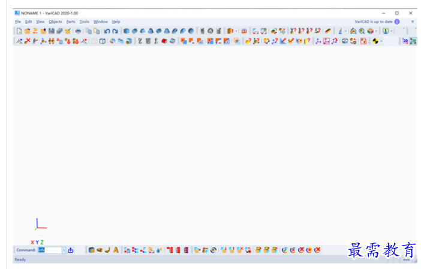Image resolution: width=421 pixels, height=269 pixels.
Task: Click the wireframe box icon in second toolbar
Action: pos(103,41)
